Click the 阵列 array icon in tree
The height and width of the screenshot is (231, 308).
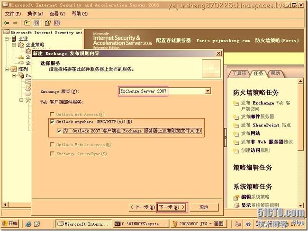(x=14, y=69)
